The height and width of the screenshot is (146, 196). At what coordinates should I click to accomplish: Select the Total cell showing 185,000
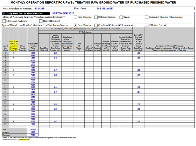(32, 129)
